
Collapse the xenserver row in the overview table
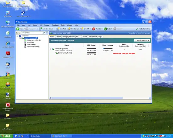tap(51, 49)
